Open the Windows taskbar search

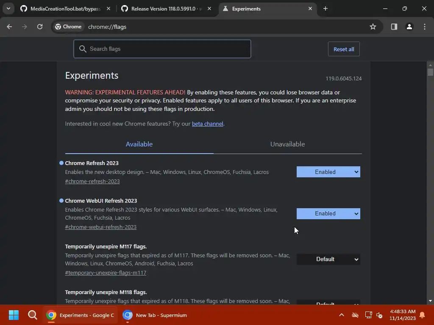point(32,315)
